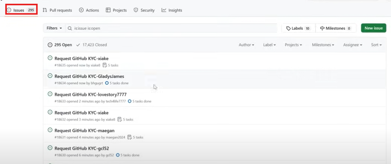Expand the Filters dropdown
Screen dimensions: 391x164
[54, 28]
